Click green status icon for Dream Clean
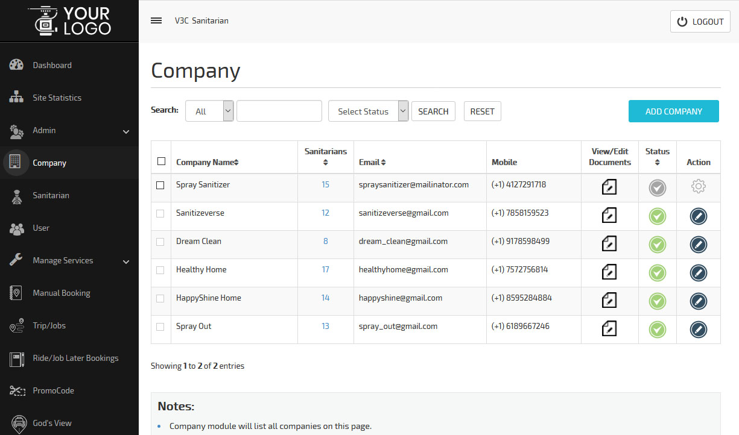This screenshot has width=739, height=435. pyautogui.click(x=658, y=245)
